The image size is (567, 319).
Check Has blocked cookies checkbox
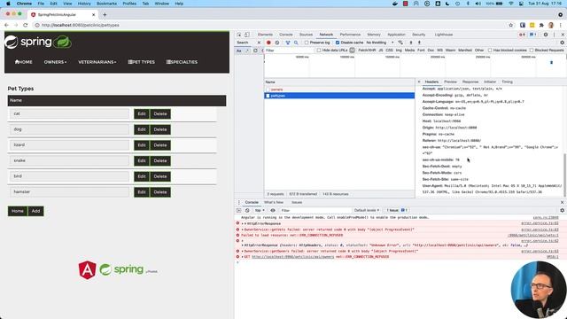pos(490,51)
